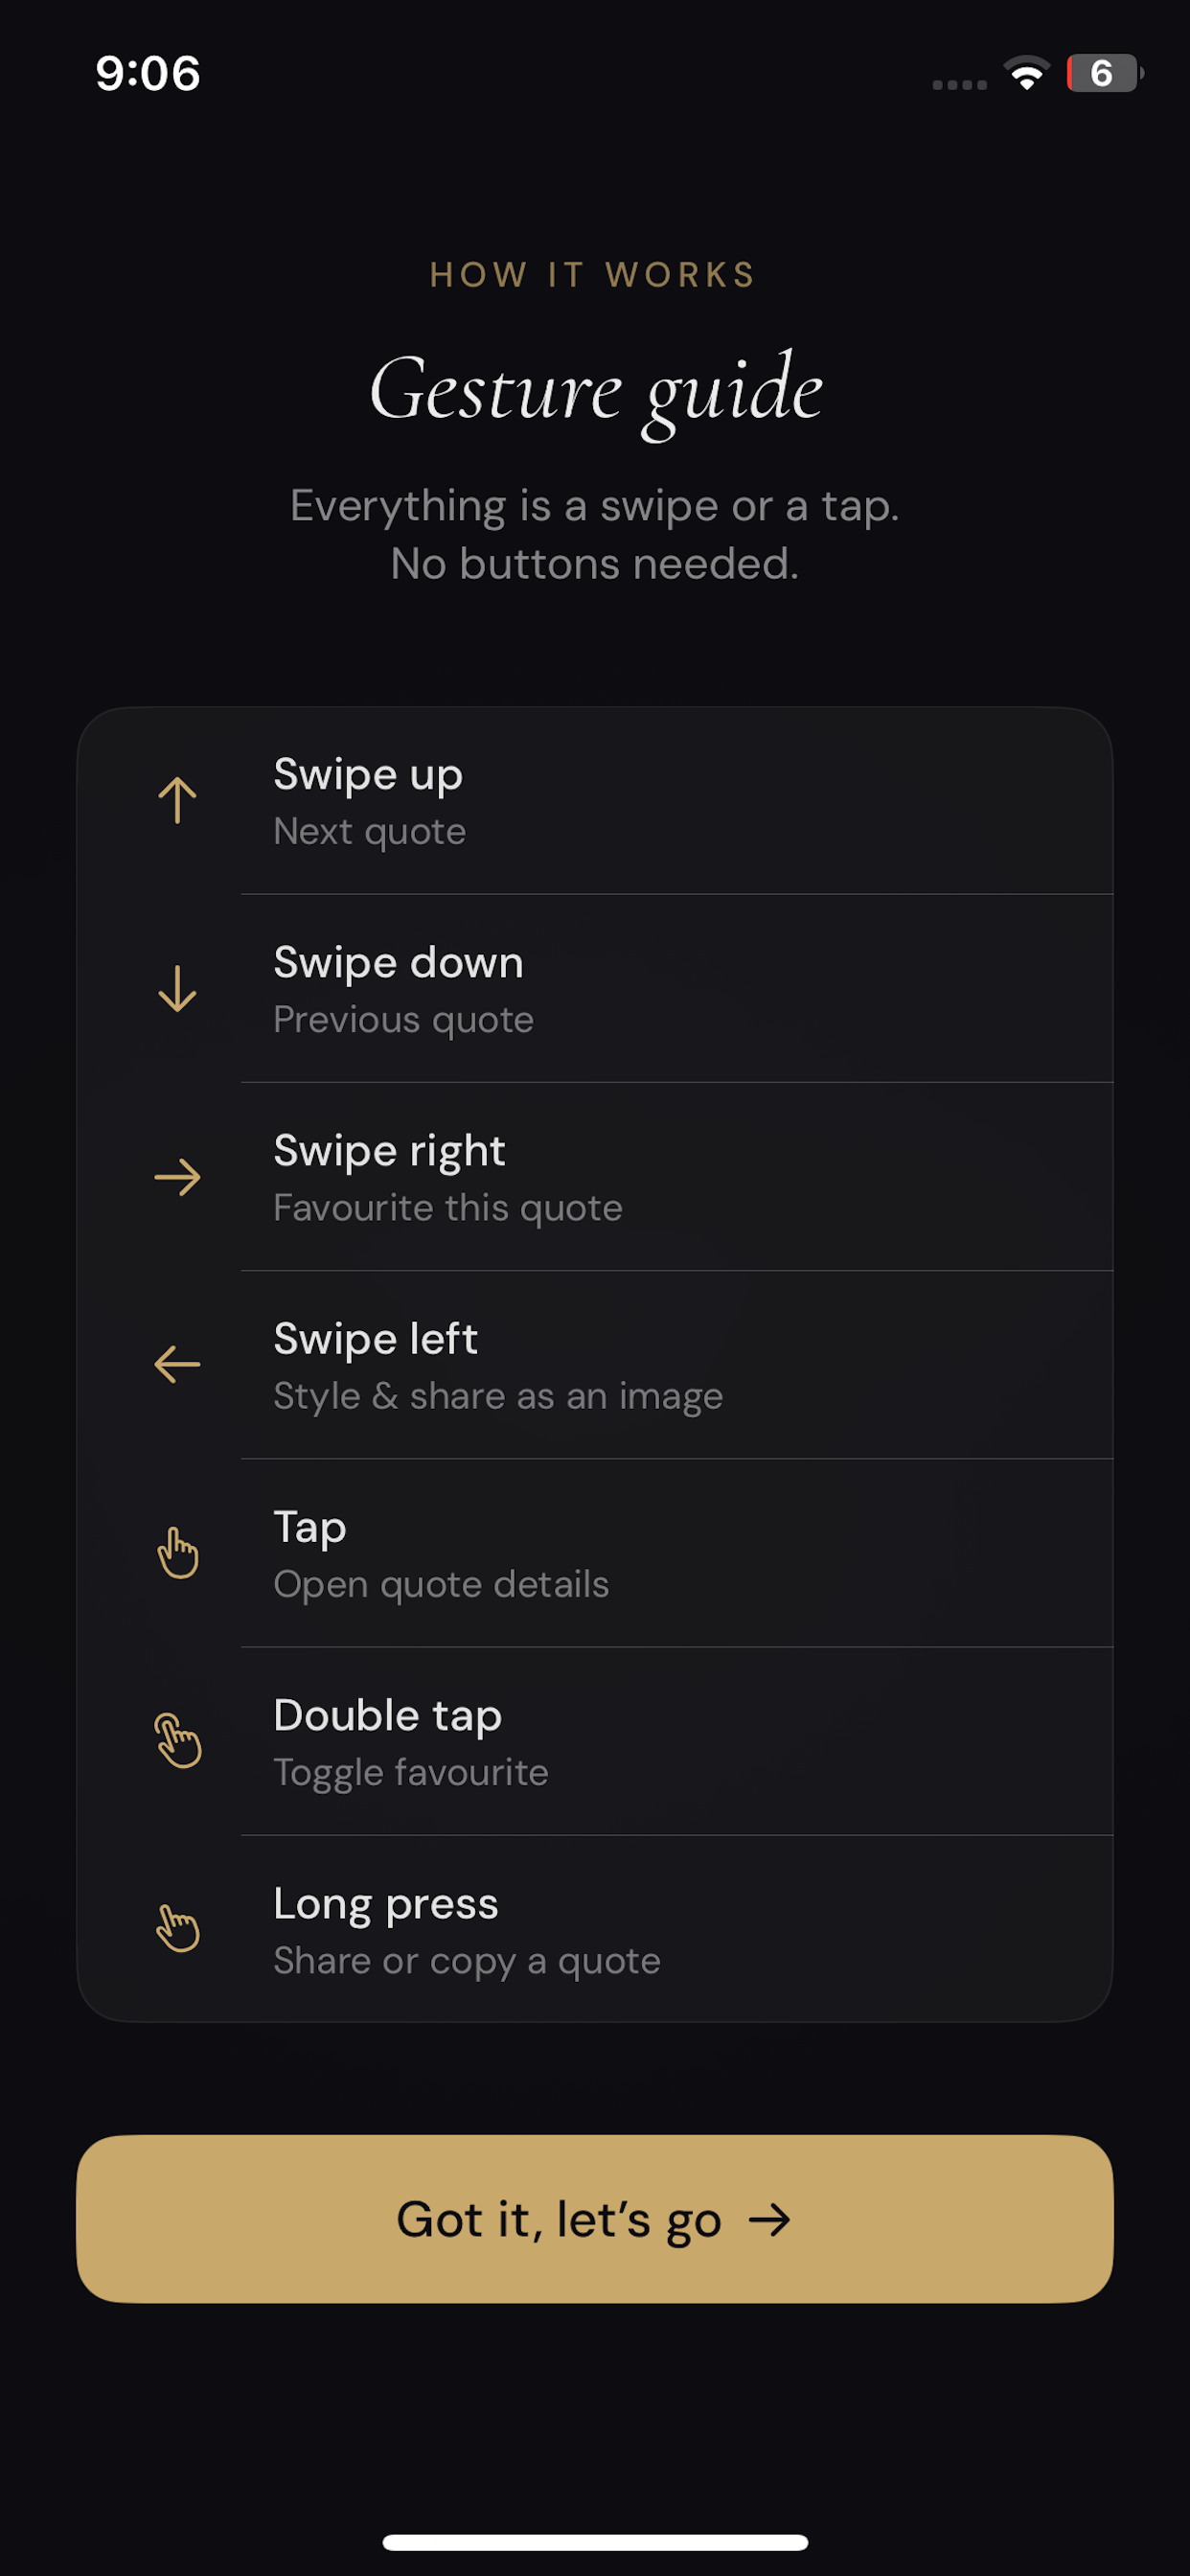Select the 'Open quote details' text
The image size is (1190, 2576).
[x=441, y=1584]
